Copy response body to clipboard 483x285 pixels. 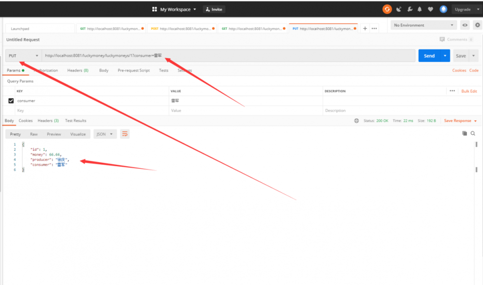point(465,133)
